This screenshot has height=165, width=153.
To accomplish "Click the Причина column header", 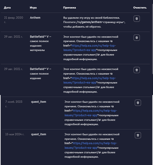I will (69, 8).
